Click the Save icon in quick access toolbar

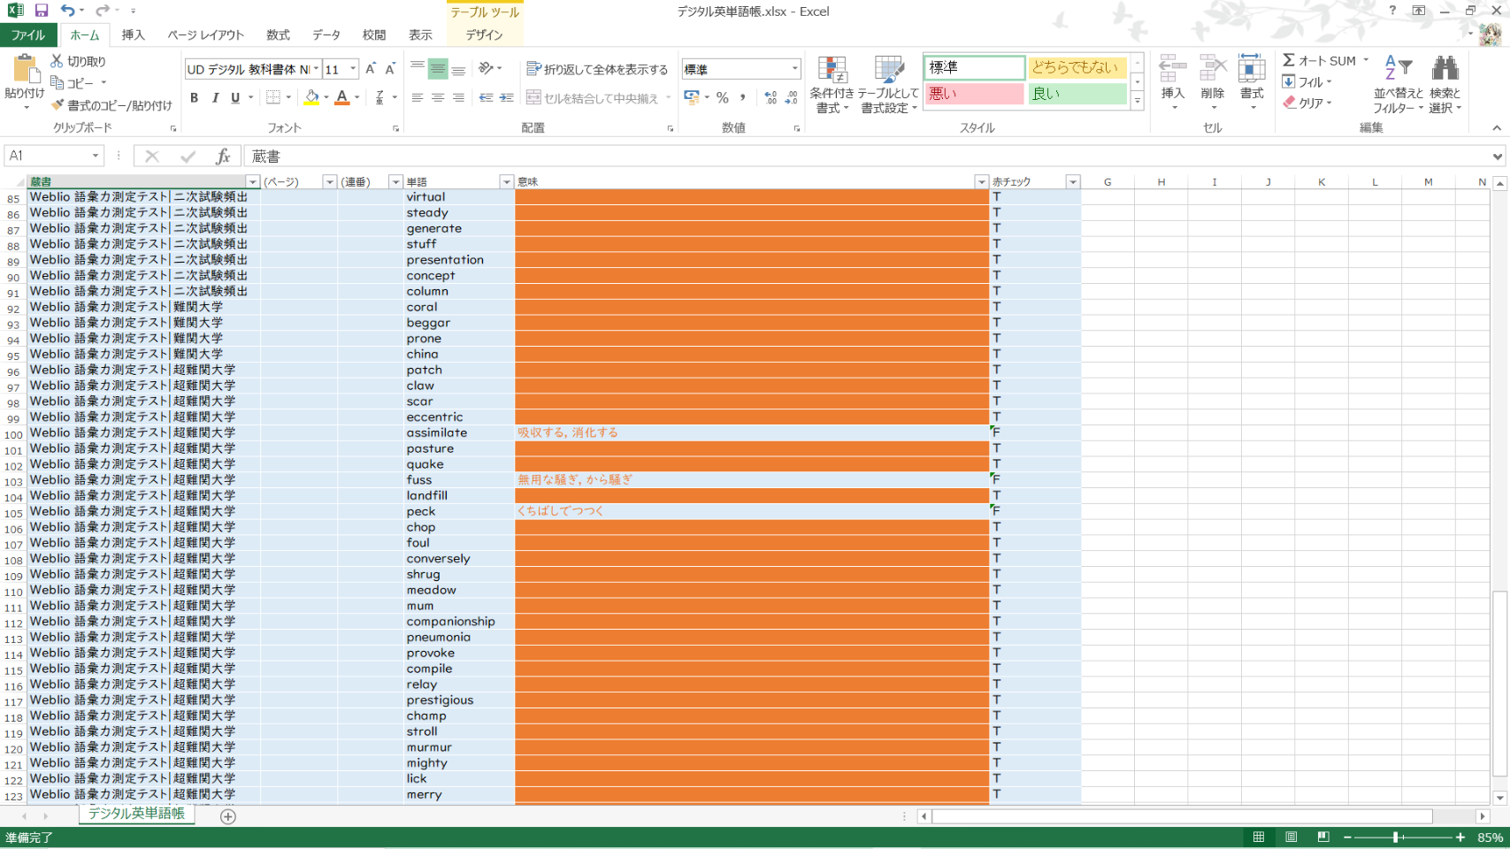41,11
